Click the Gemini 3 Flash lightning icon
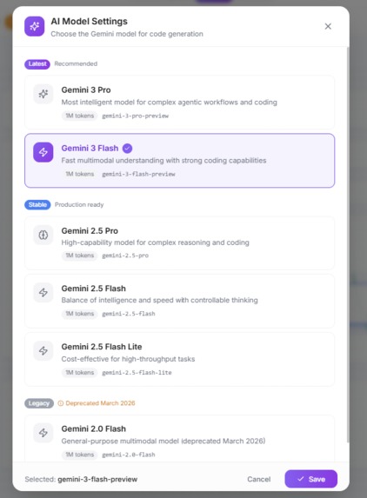 (43, 152)
